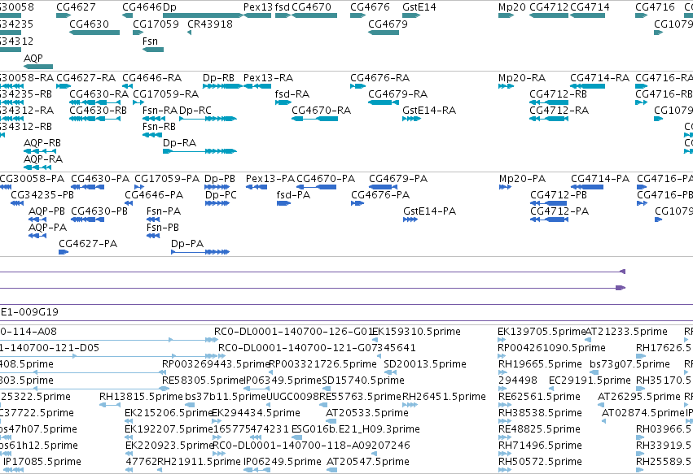Open the CG4679-RA transcript label
This screenshot has height=474, width=693.
397,94
